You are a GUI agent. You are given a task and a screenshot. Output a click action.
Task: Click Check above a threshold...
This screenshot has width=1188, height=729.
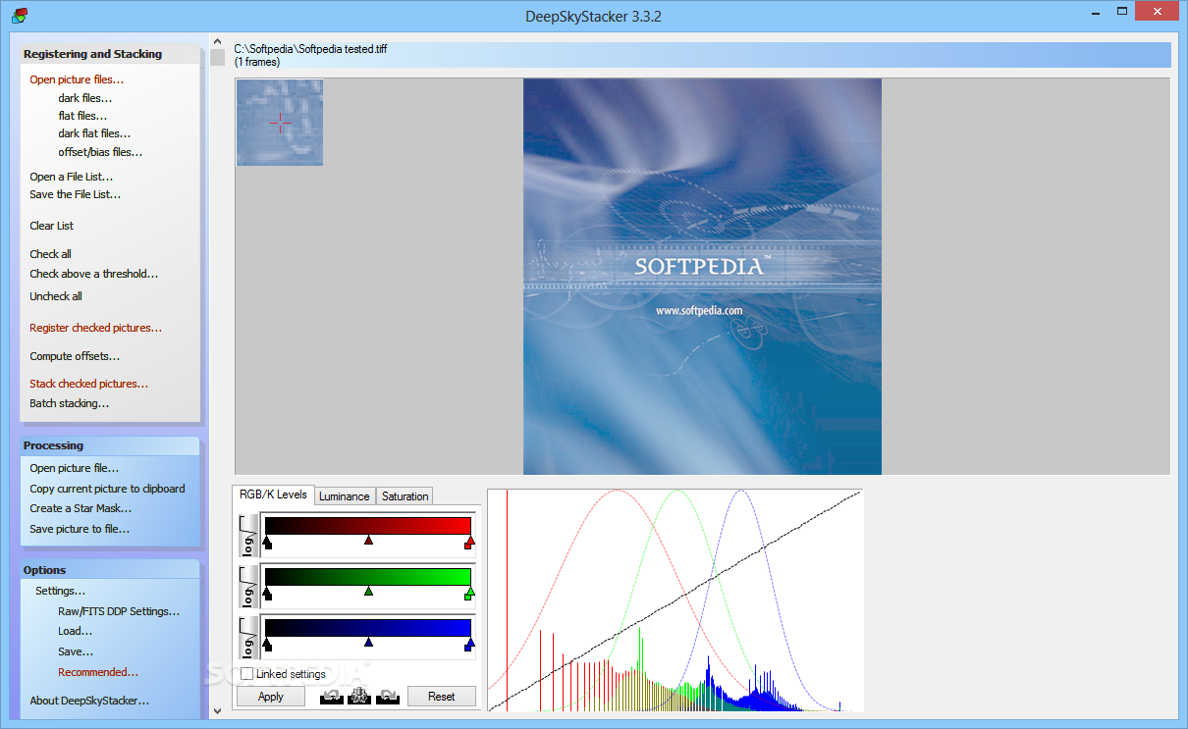coord(94,274)
